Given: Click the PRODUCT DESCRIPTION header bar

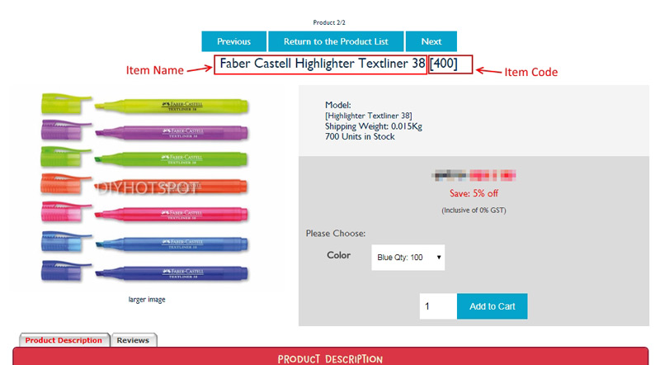Looking at the screenshot, I should coord(331,357).
